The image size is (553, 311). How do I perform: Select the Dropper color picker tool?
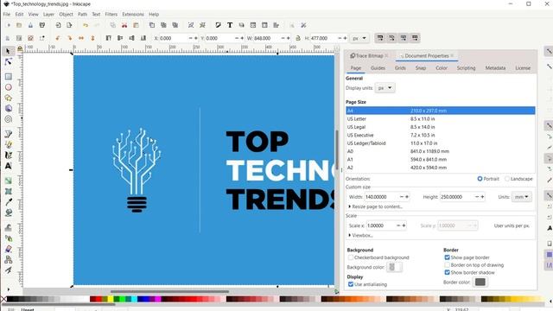pos(8,202)
